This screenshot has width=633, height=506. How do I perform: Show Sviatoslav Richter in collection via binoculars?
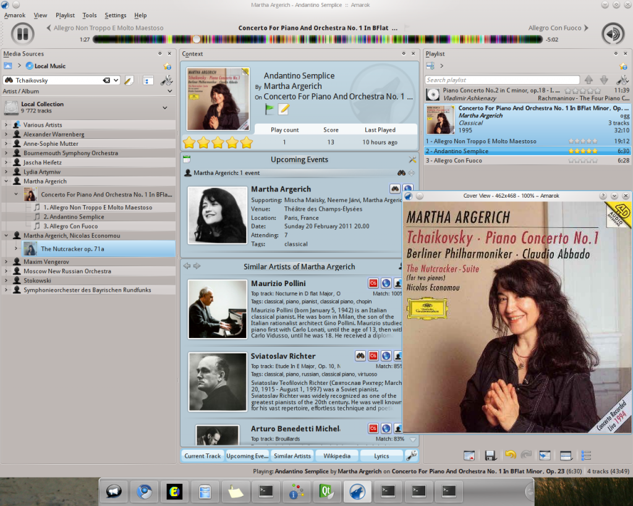(x=360, y=356)
